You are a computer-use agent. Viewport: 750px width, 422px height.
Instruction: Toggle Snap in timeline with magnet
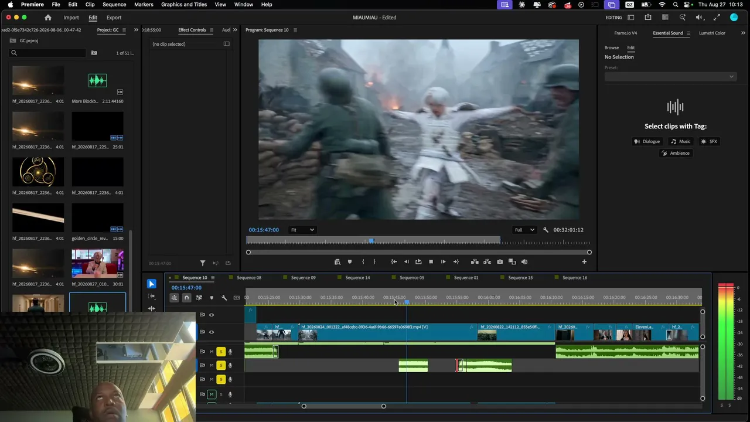pyautogui.click(x=186, y=298)
